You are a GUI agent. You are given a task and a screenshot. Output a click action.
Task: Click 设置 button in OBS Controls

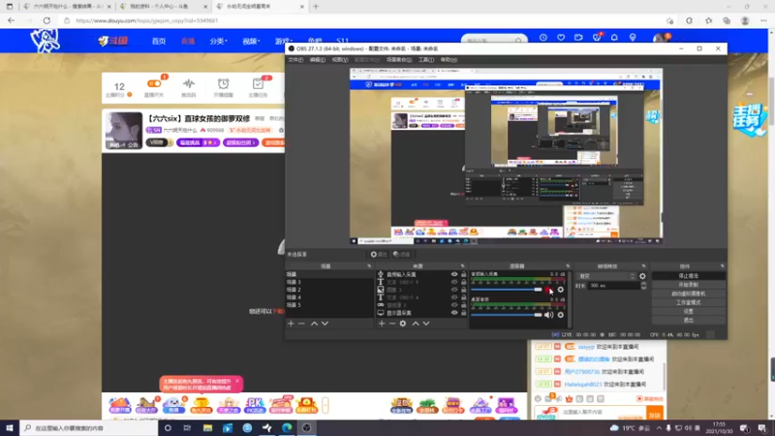[689, 311]
